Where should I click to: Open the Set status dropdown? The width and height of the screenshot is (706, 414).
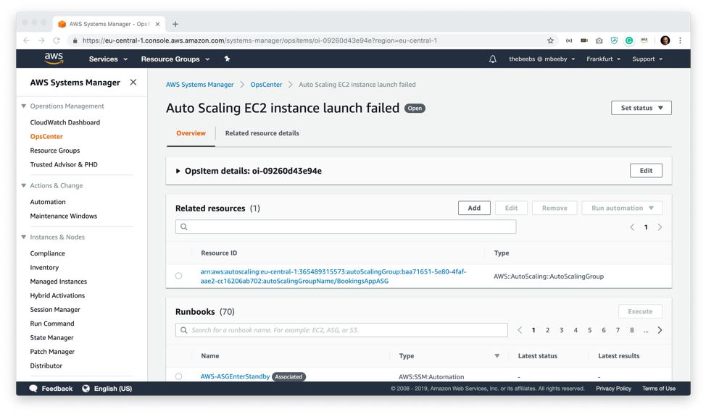coord(641,108)
